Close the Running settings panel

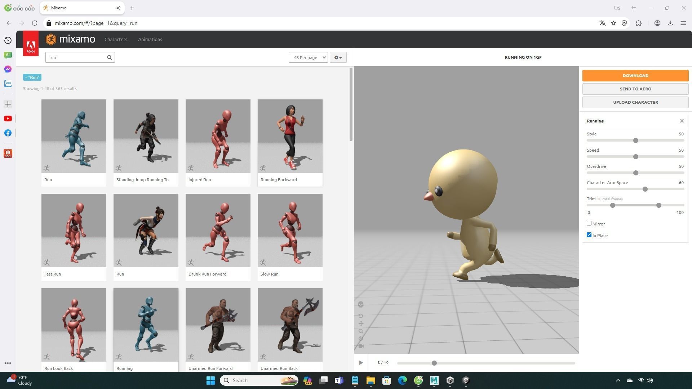pyautogui.click(x=682, y=121)
